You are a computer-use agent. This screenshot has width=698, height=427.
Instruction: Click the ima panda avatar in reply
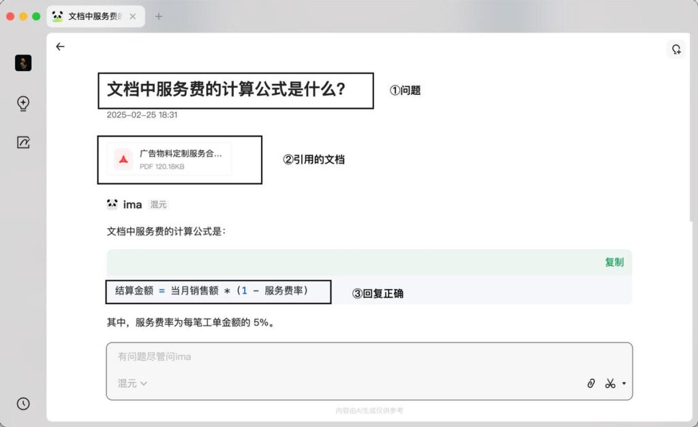112,204
